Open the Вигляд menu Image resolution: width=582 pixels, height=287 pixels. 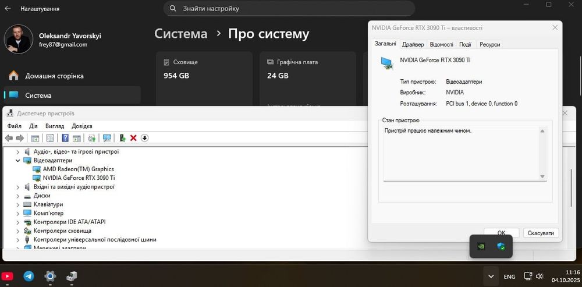click(55, 126)
